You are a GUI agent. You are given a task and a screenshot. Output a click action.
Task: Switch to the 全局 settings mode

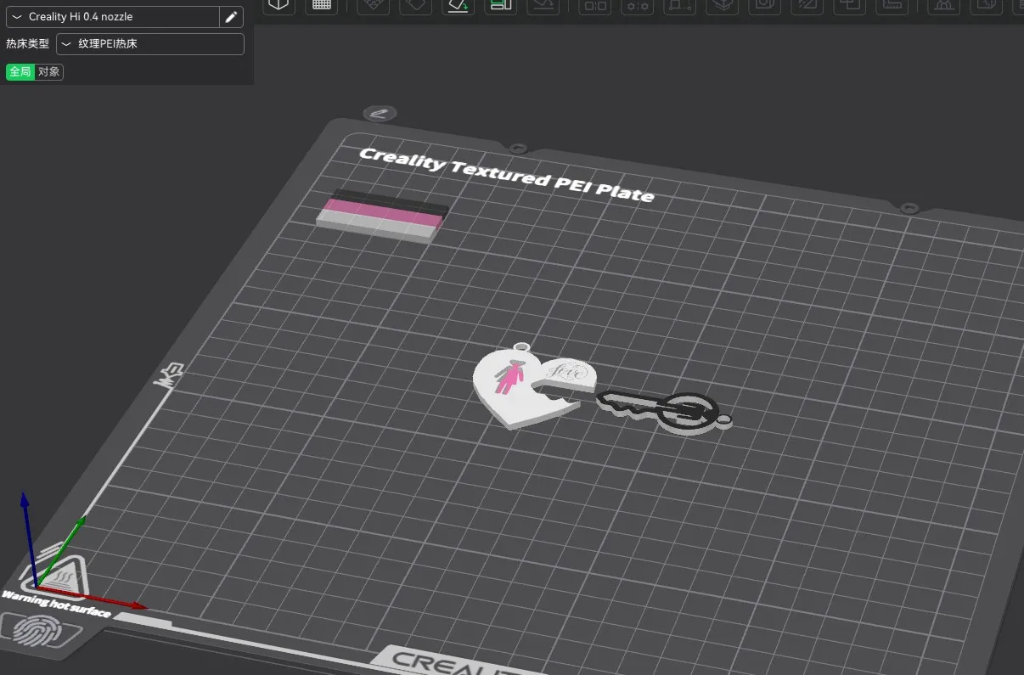click(x=20, y=72)
